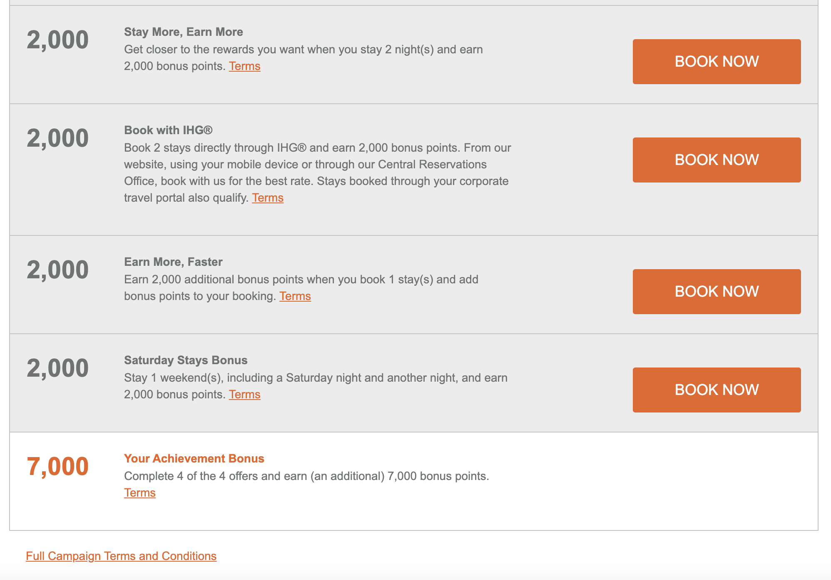The height and width of the screenshot is (580, 831).
Task: Click the Stay More, Earn More heading
Action: [183, 32]
